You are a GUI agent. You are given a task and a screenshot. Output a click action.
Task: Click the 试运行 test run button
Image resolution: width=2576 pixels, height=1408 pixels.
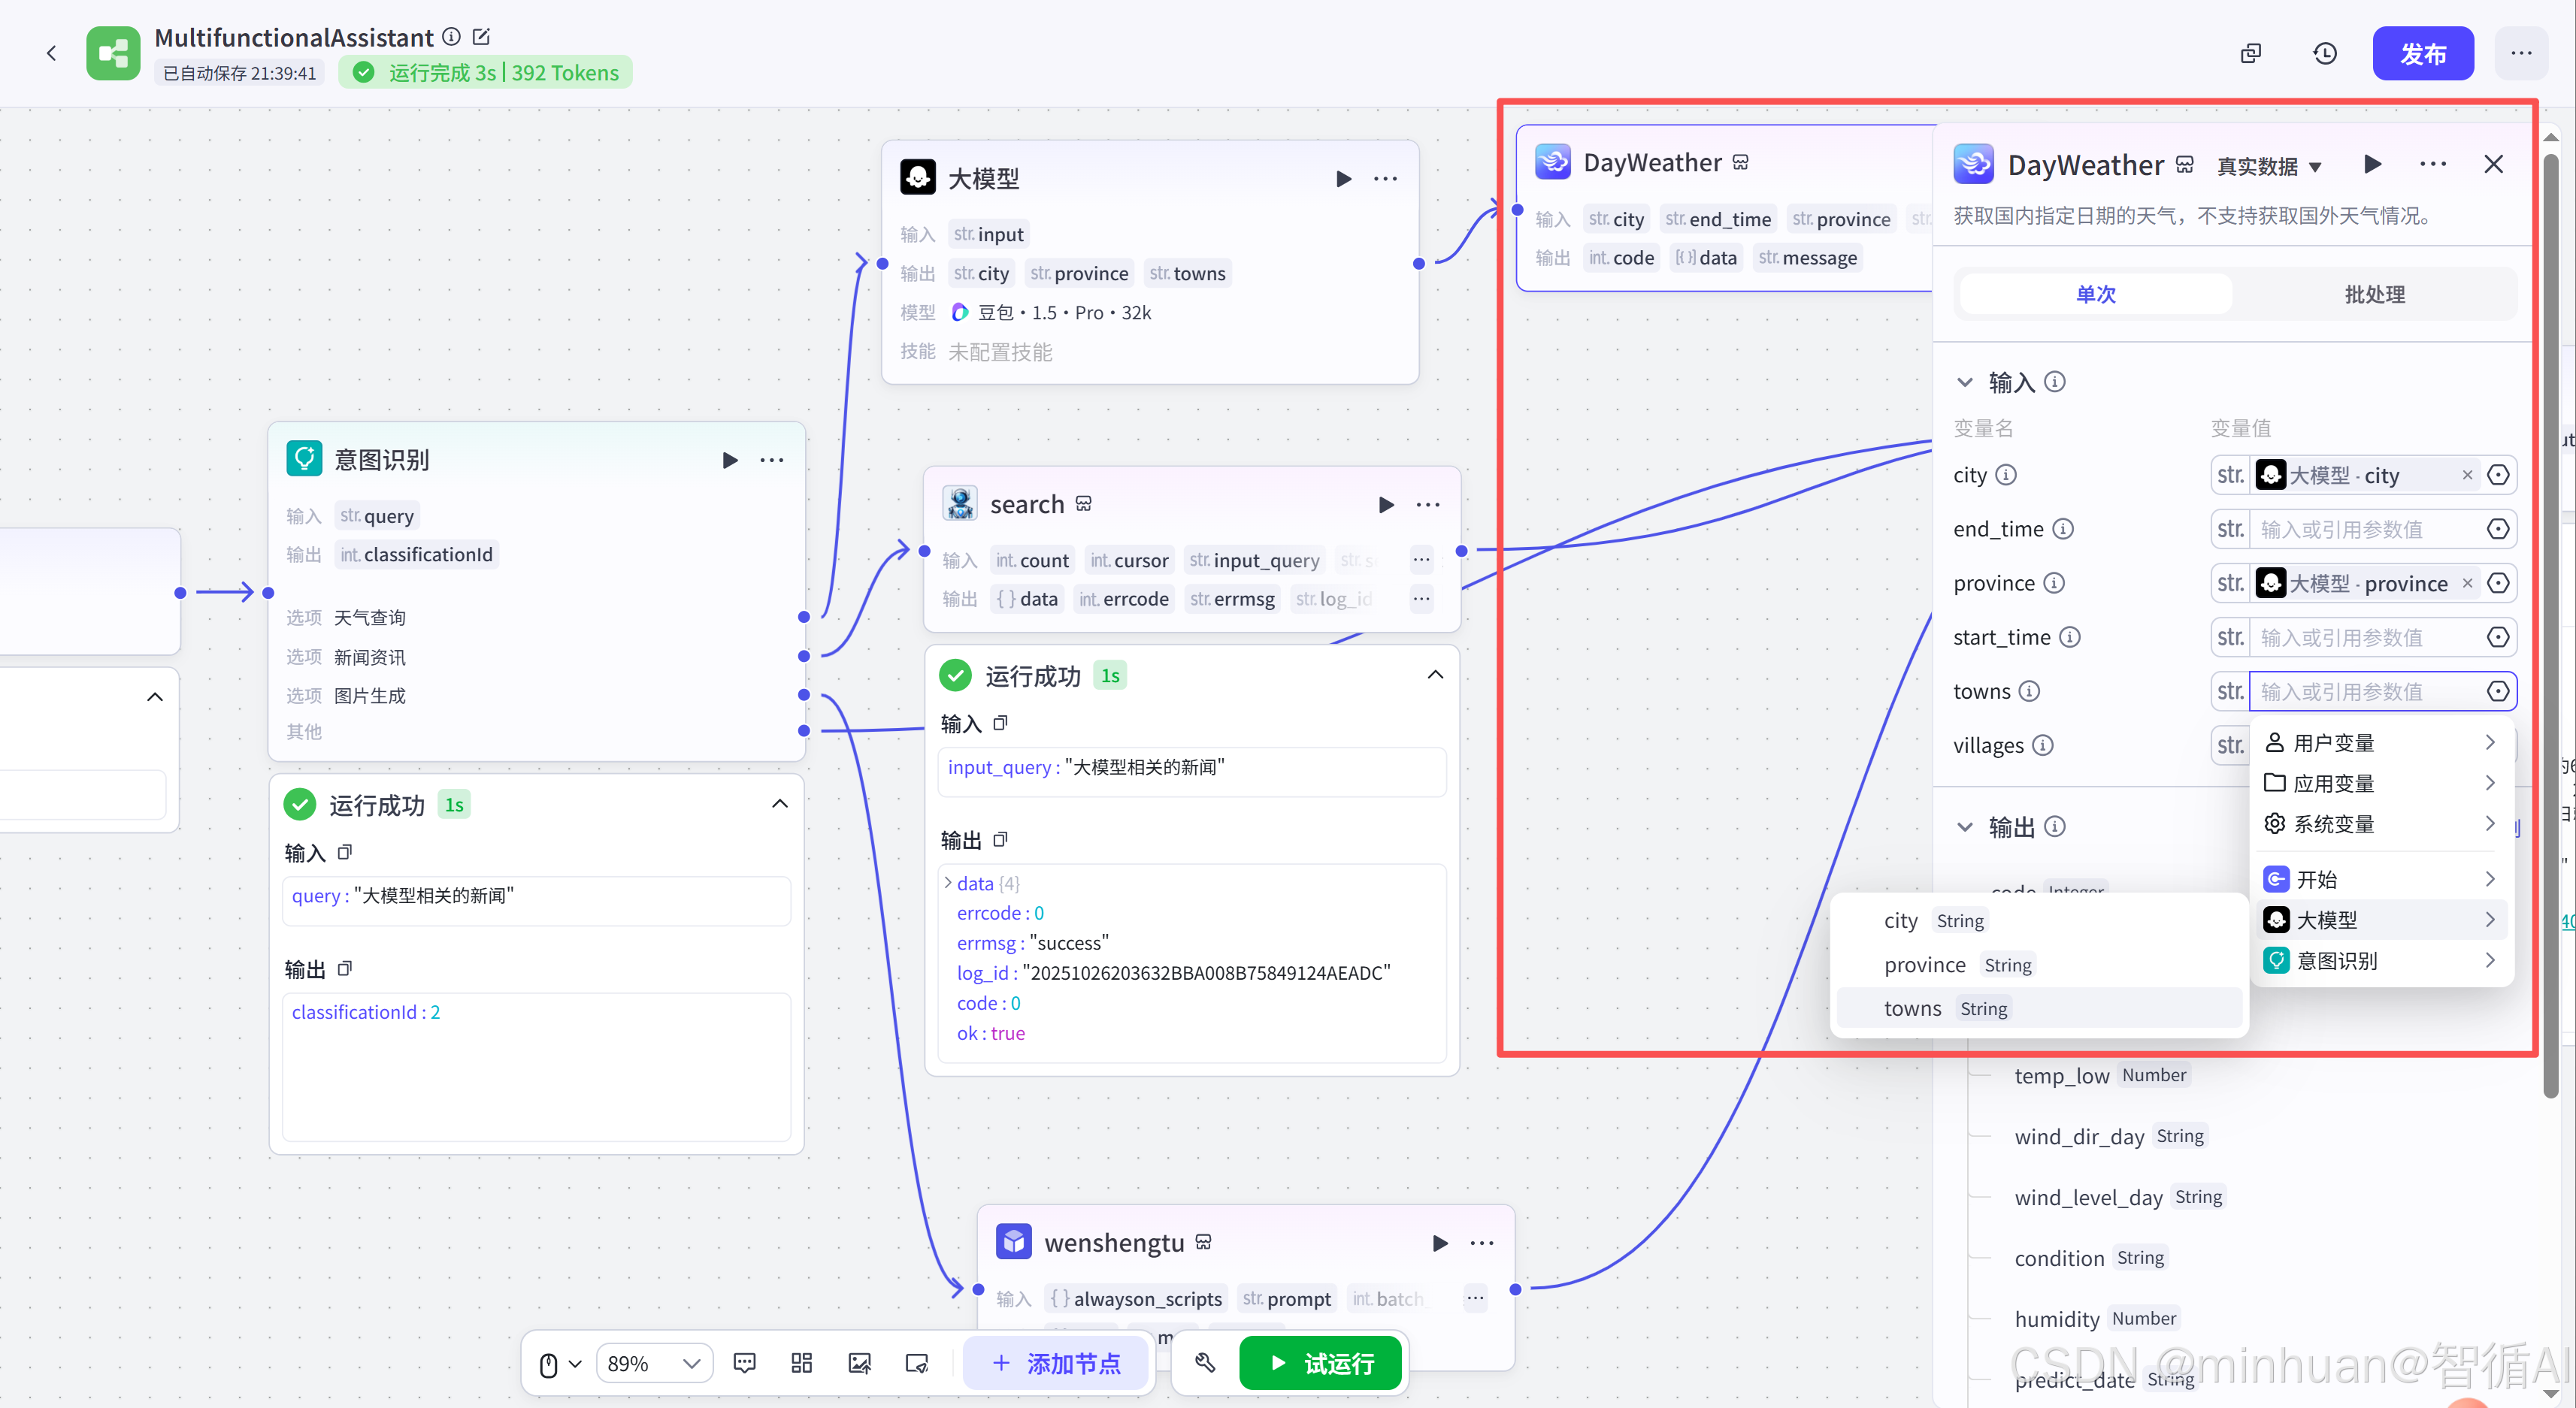tap(1320, 1363)
